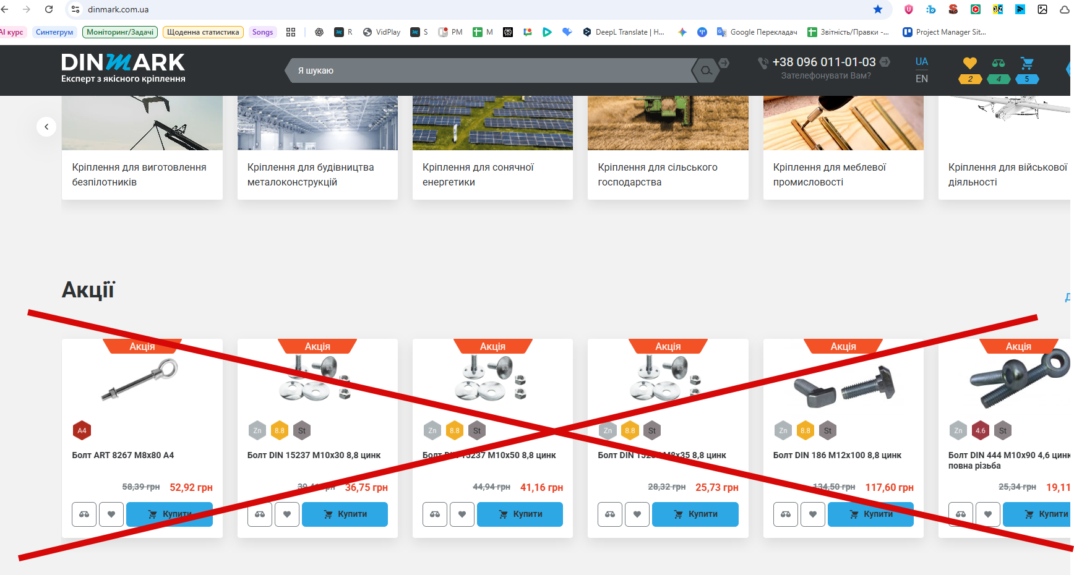1074x575 pixels.
Task: Add Болт ART 8267 M8x80 to comparison
Action: click(84, 514)
